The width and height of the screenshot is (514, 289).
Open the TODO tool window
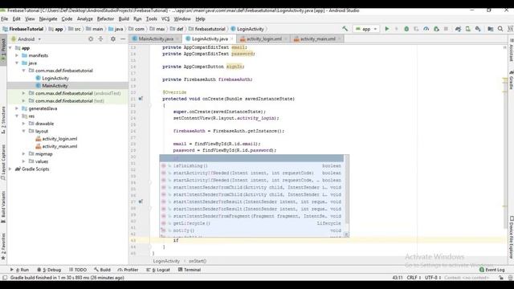78,270
